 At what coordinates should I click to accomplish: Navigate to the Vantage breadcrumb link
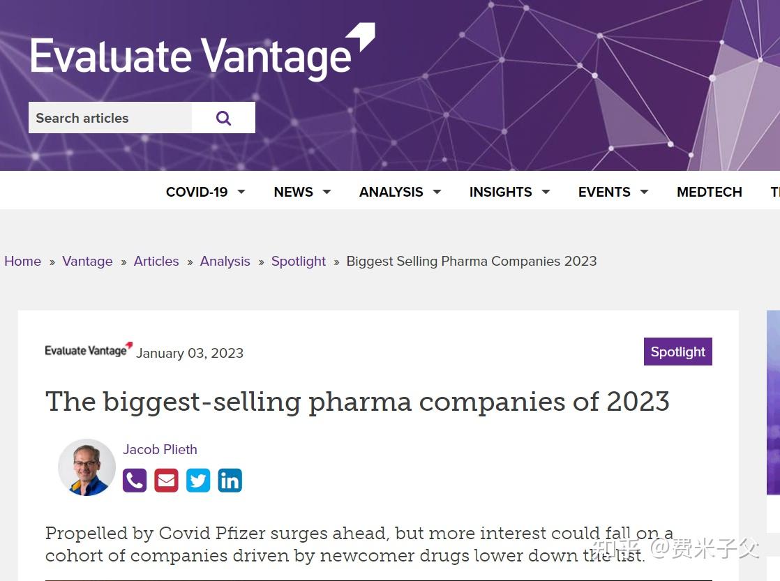87,261
